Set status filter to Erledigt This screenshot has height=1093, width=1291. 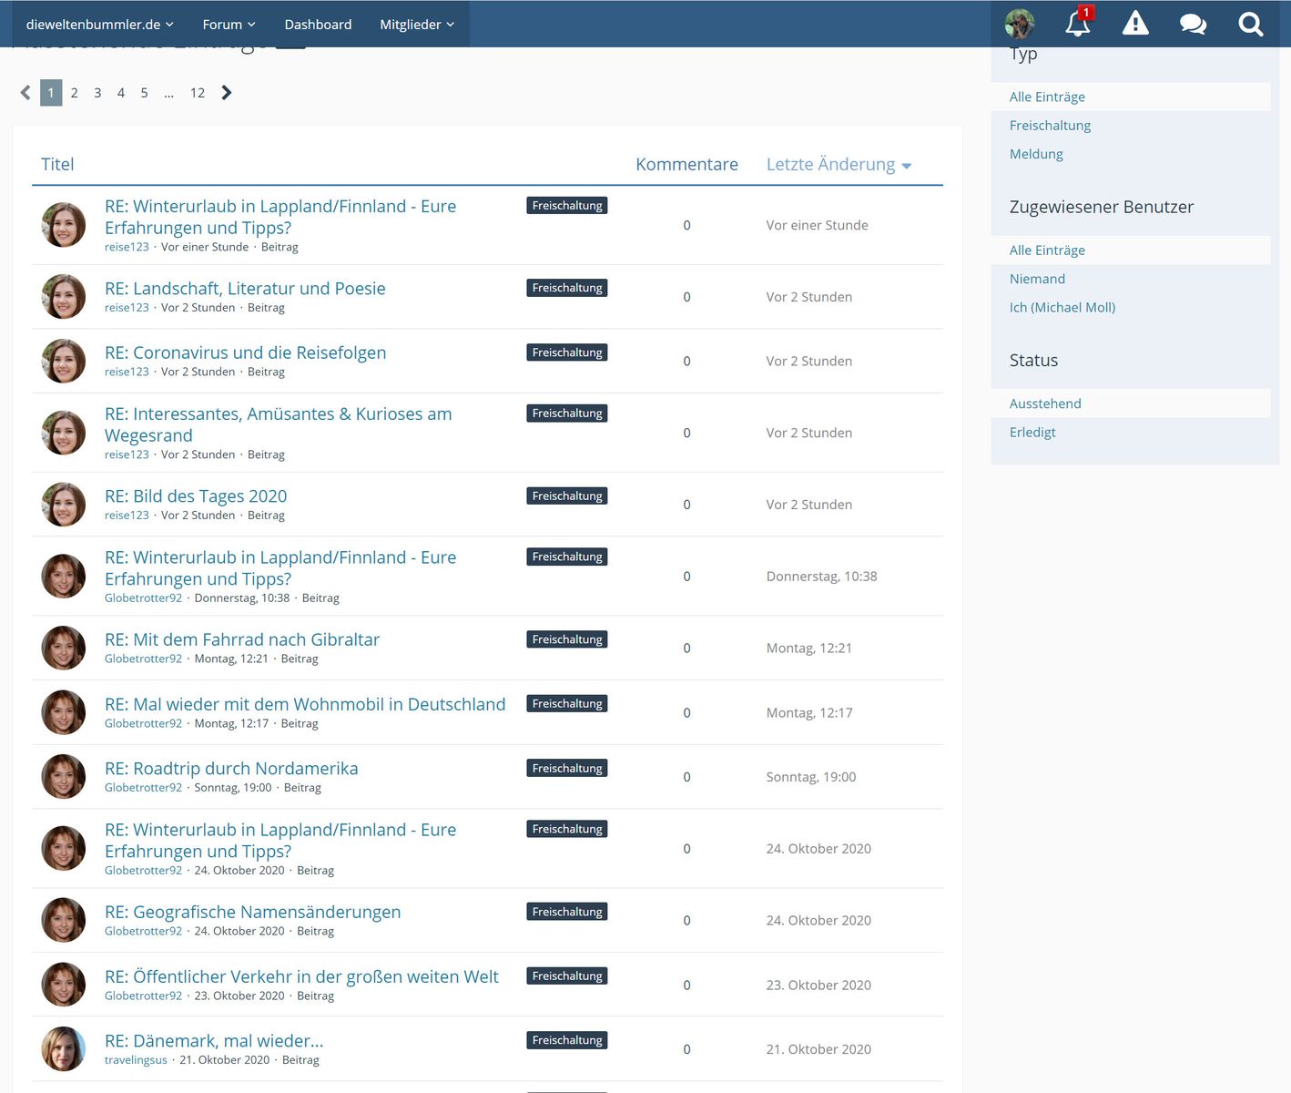(x=1032, y=433)
